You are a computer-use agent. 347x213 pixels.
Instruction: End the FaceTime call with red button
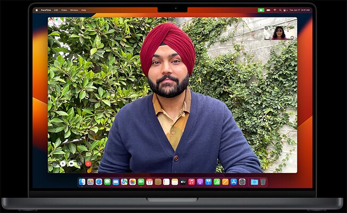[x=88, y=163]
